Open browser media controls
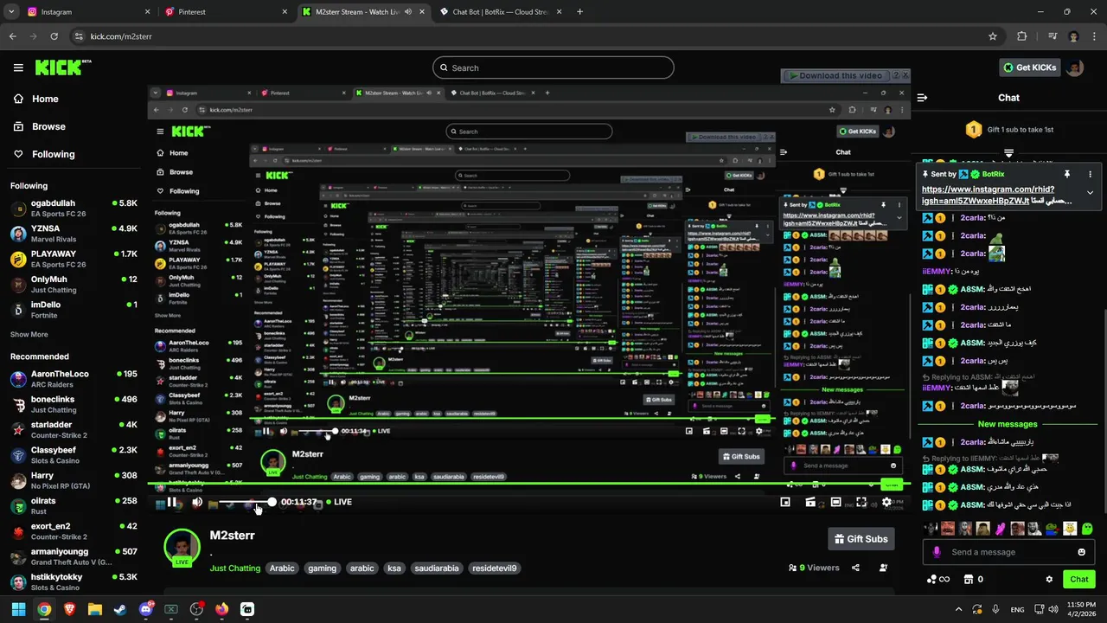1107x623 pixels. pyautogui.click(x=1053, y=36)
